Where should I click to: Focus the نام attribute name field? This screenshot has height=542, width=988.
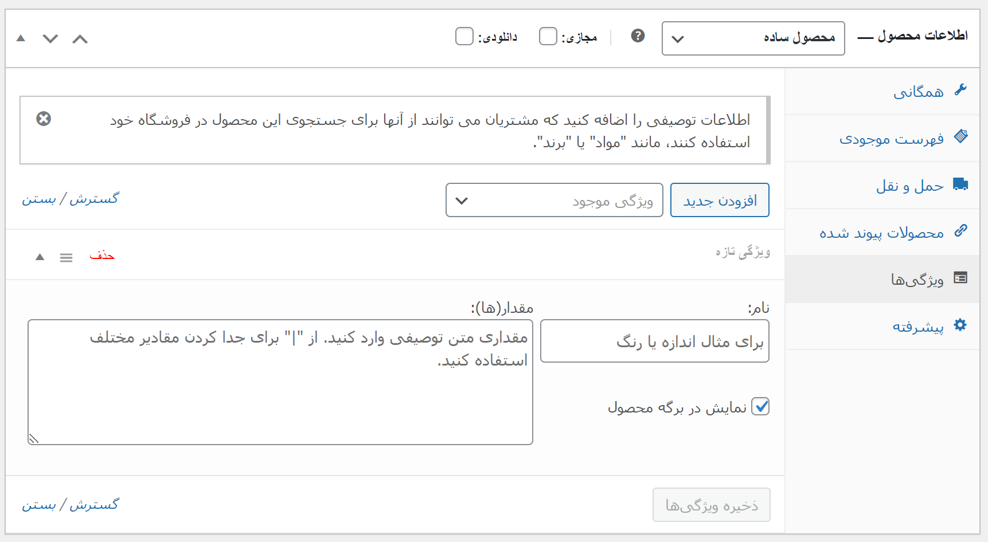point(654,341)
